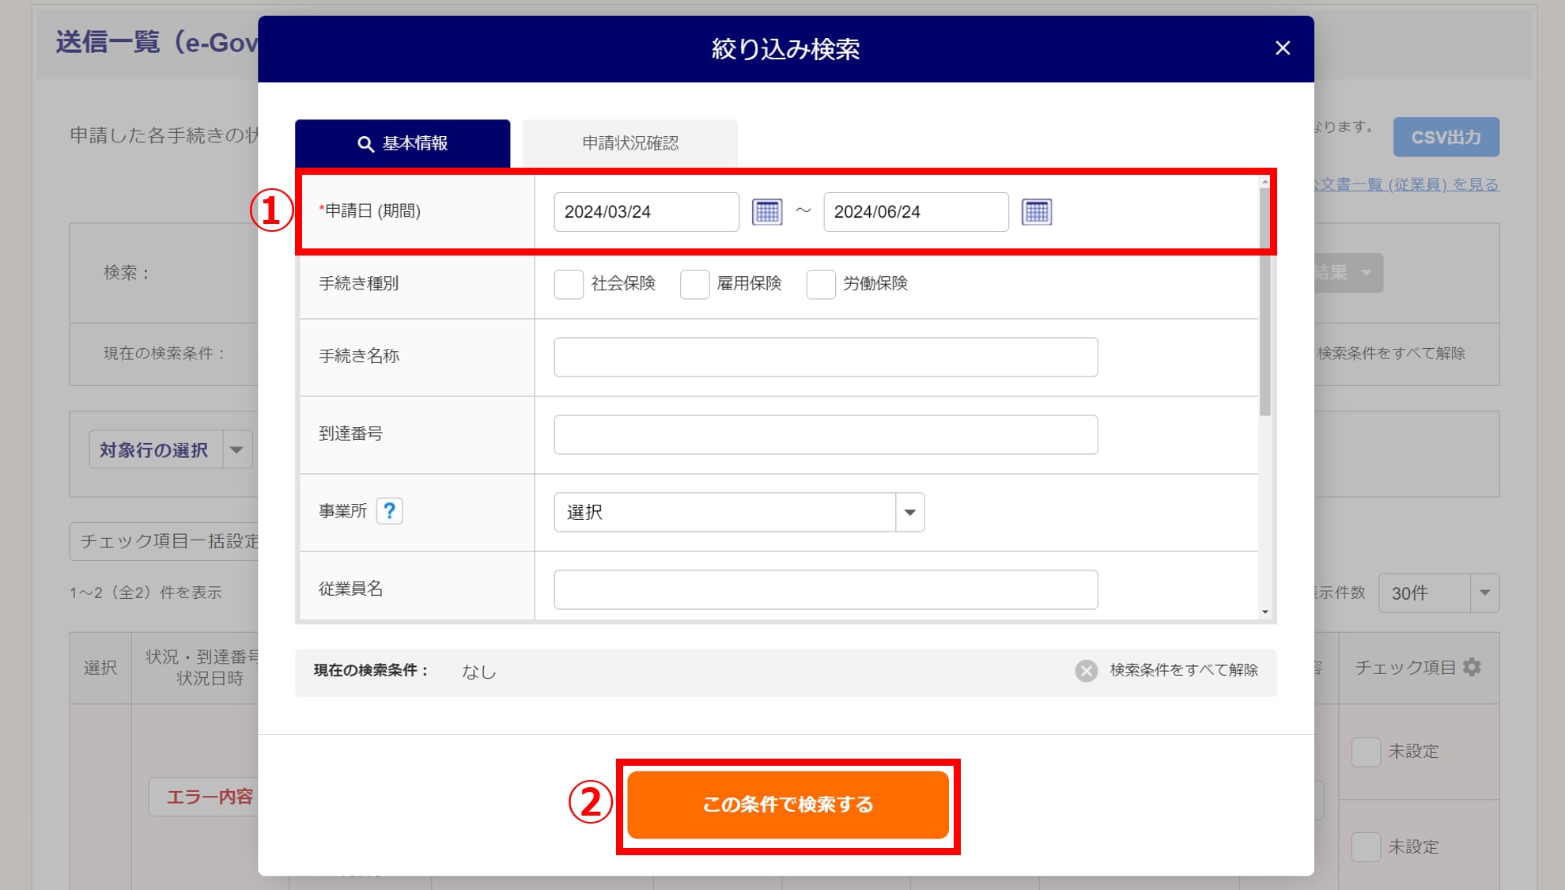The height and width of the screenshot is (890, 1565).
Task: Click the magnifier icon on the 基本情報 tab
Action: 365,144
